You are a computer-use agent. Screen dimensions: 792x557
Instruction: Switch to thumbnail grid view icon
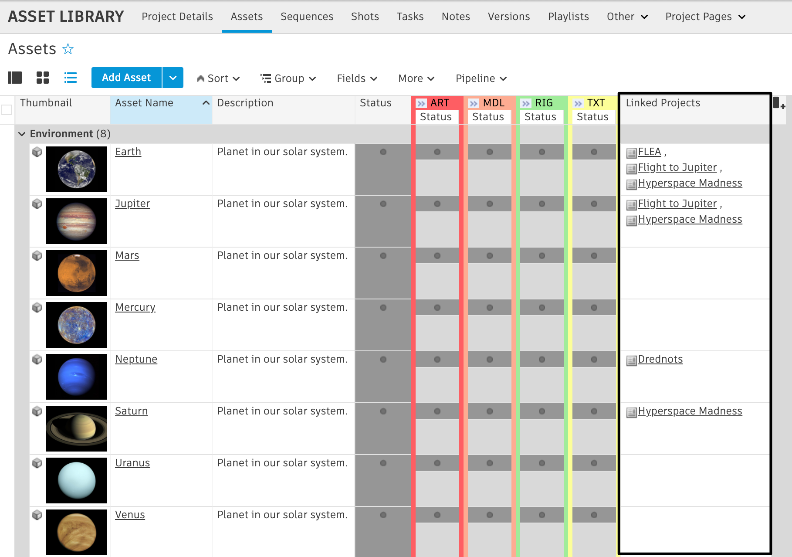click(x=43, y=78)
